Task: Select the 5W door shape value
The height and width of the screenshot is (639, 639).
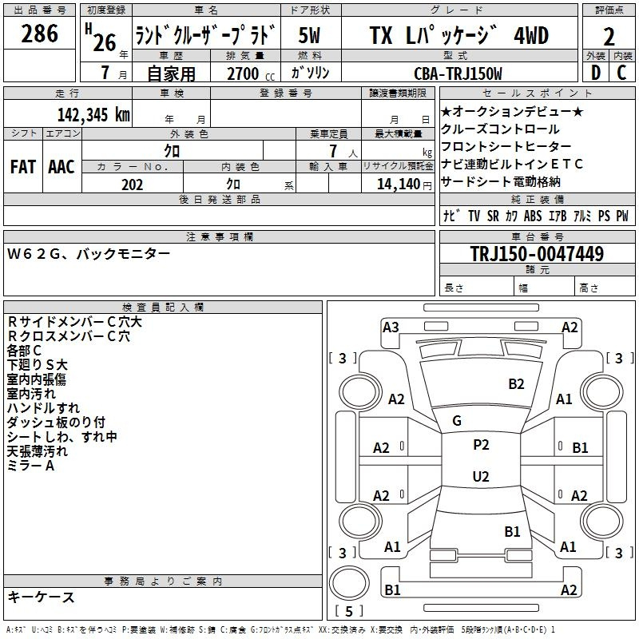Action: pos(310,35)
